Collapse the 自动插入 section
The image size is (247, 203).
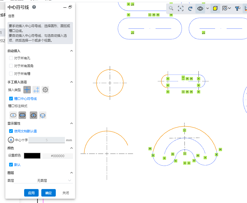coord(71,51)
